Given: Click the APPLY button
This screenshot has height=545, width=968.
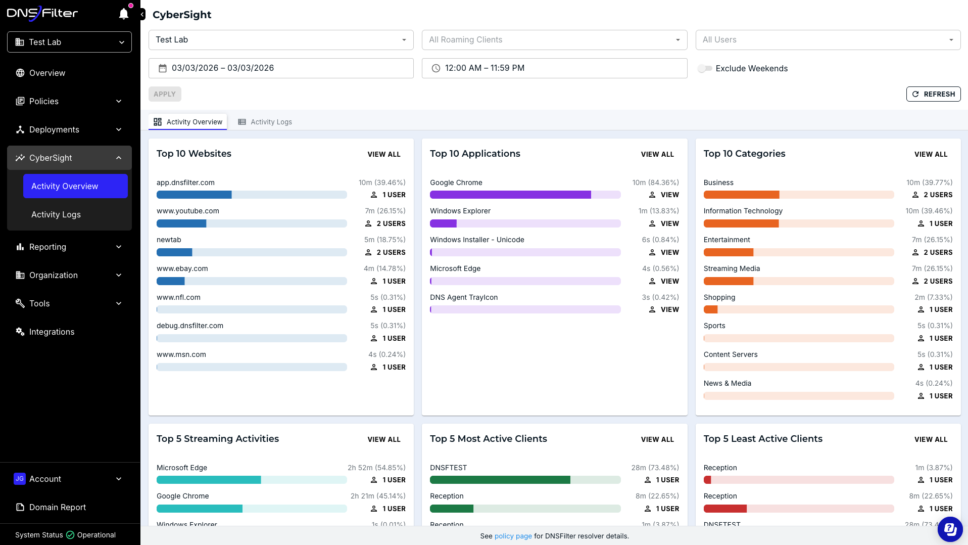Looking at the screenshot, I should [x=165, y=94].
